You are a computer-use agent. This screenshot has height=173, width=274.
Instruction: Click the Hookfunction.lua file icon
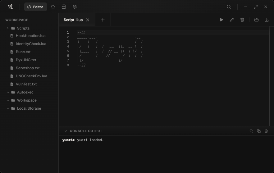(12, 36)
